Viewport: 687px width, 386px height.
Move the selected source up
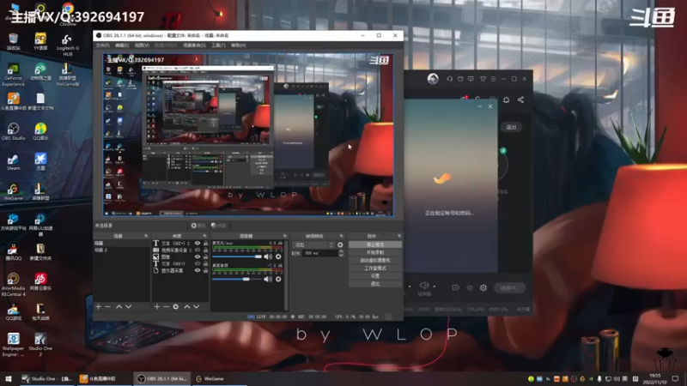pyautogui.click(x=187, y=307)
